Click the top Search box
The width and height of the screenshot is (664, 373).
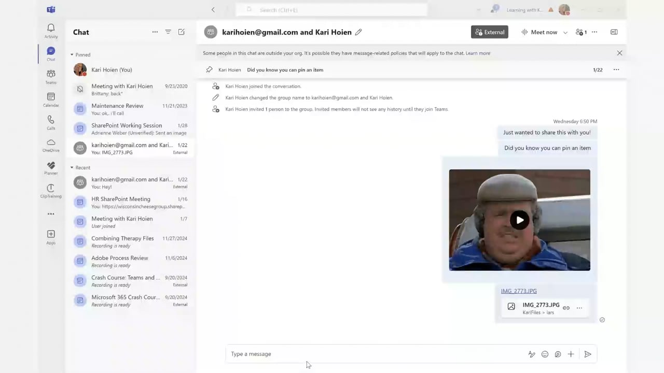pyautogui.click(x=332, y=10)
